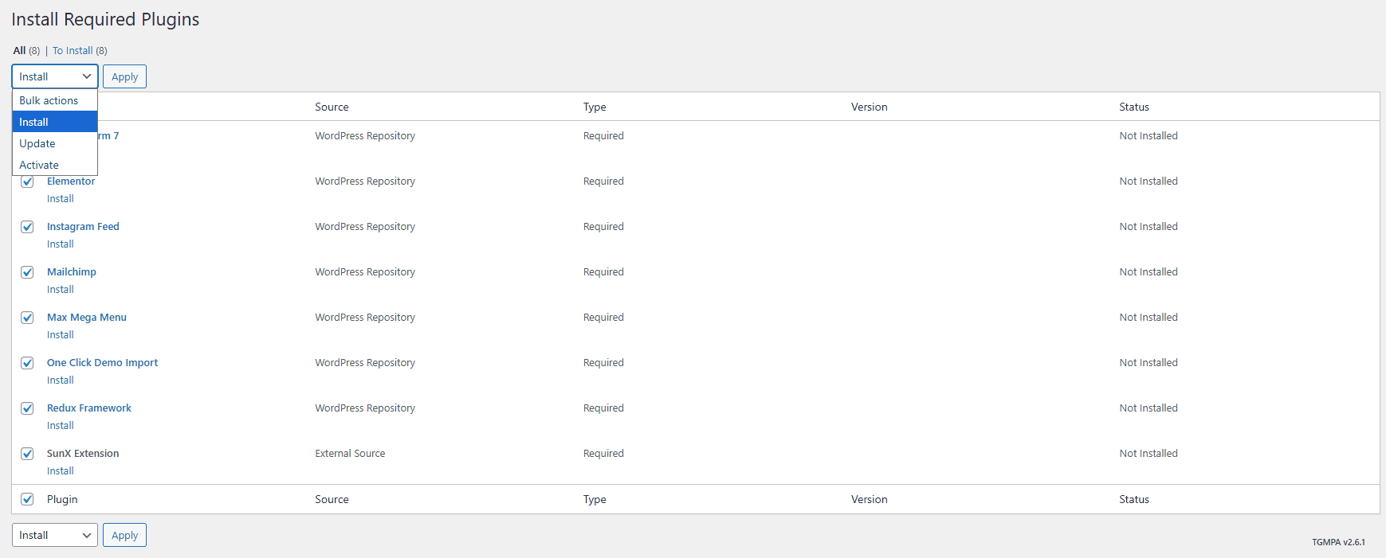Click Install under Redux Framework
Image resolution: width=1386 pixels, height=558 pixels.
(61, 425)
